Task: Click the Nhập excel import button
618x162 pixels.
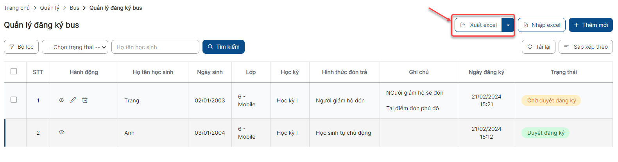Action: pyautogui.click(x=541, y=25)
